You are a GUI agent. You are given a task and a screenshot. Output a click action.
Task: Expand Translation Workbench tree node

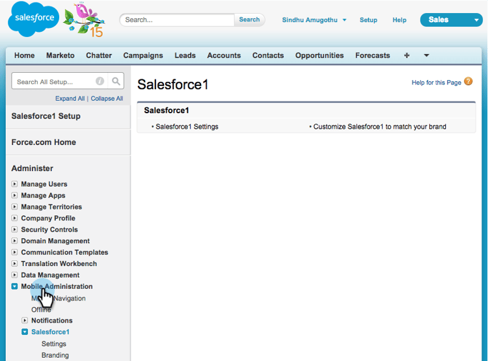[14, 263]
